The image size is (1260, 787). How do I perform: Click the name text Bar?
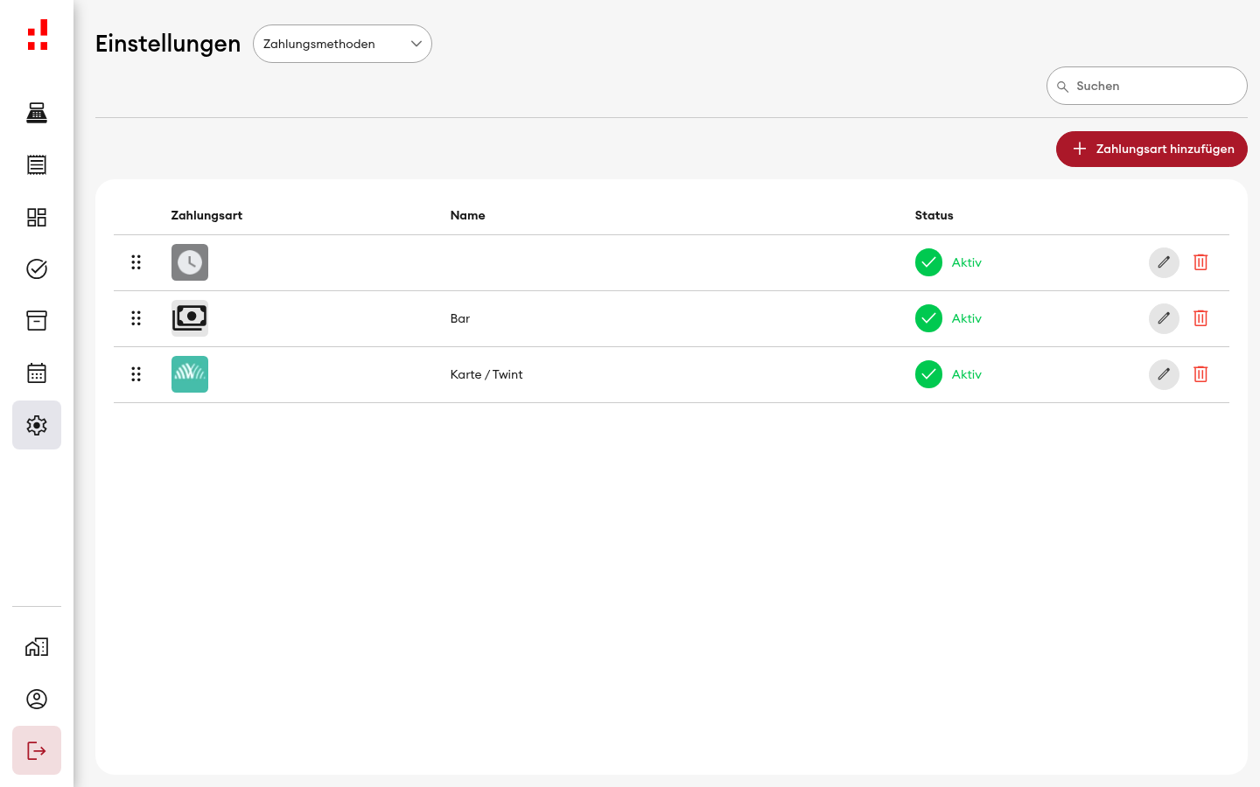(460, 318)
